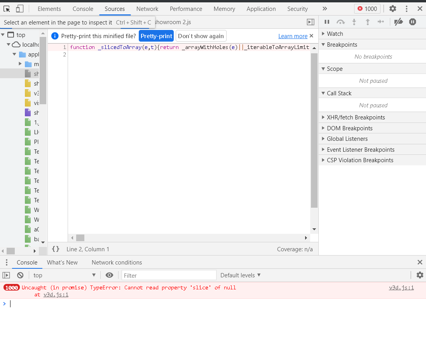The height and width of the screenshot is (352, 426).
Task: Click the format braces icon in status bar
Action: 56,249
